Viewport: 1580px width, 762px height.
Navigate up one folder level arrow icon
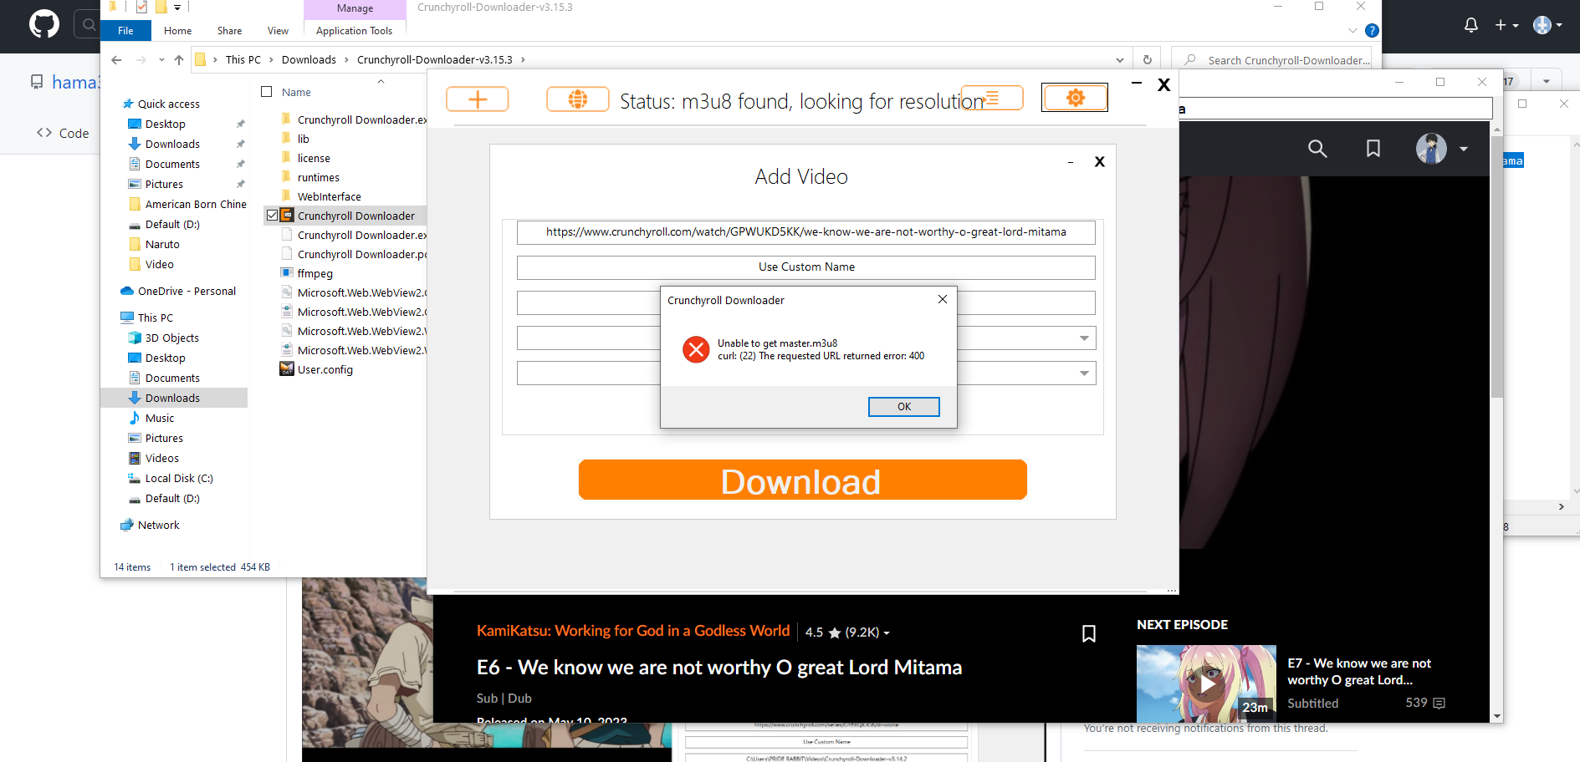tap(178, 59)
